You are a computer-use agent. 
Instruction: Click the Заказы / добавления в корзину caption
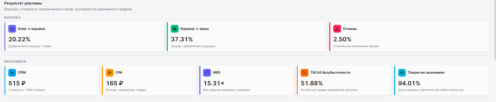[193, 46]
